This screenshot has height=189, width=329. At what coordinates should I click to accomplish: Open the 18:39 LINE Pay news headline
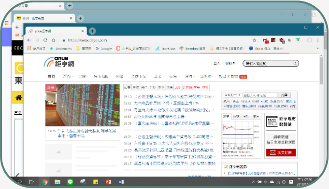pyautogui.click(x=174, y=123)
